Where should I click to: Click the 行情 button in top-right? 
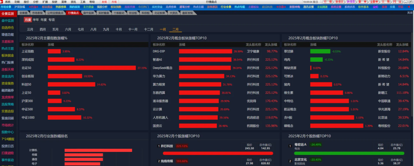pos(329,2)
